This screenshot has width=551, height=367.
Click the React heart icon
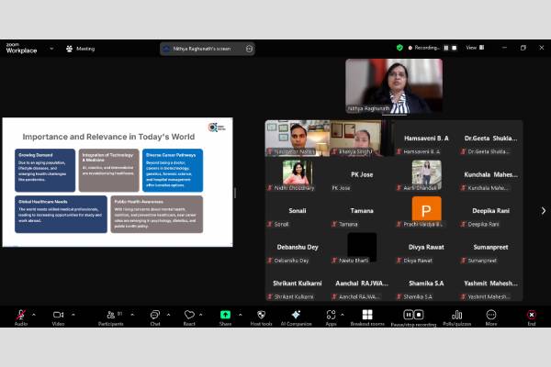(189, 315)
